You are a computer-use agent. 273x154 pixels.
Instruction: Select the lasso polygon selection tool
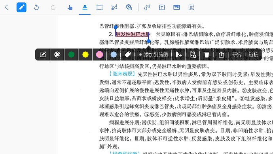pos(114,8)
